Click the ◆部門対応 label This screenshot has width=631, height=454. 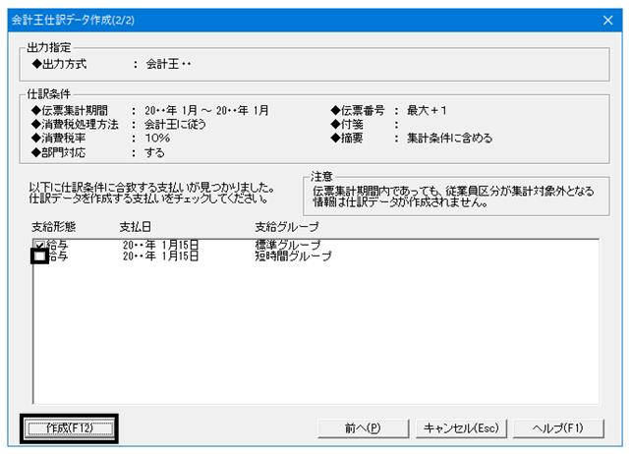click(x=59, y=152)
